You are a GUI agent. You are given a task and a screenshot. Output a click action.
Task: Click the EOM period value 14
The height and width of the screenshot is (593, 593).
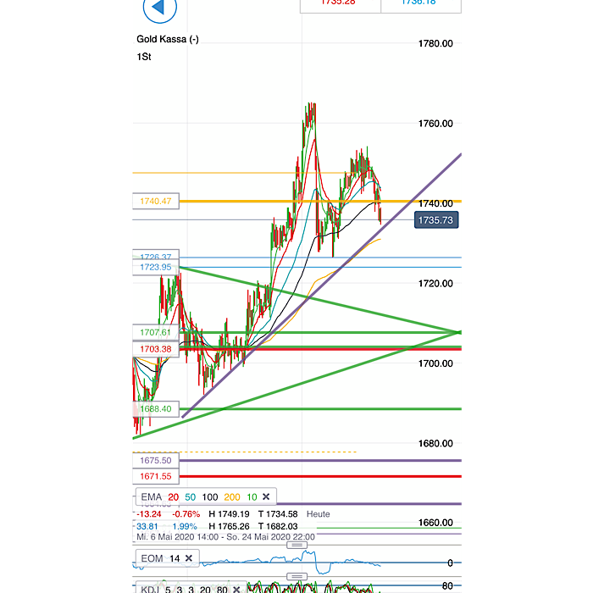tap(175, 558)
